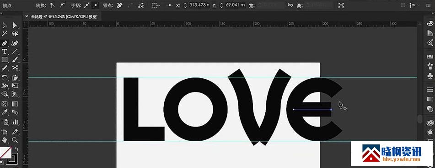Click the Stroke color swatch
This screenshot has width=435, height=168.
[x=12, y=159]
